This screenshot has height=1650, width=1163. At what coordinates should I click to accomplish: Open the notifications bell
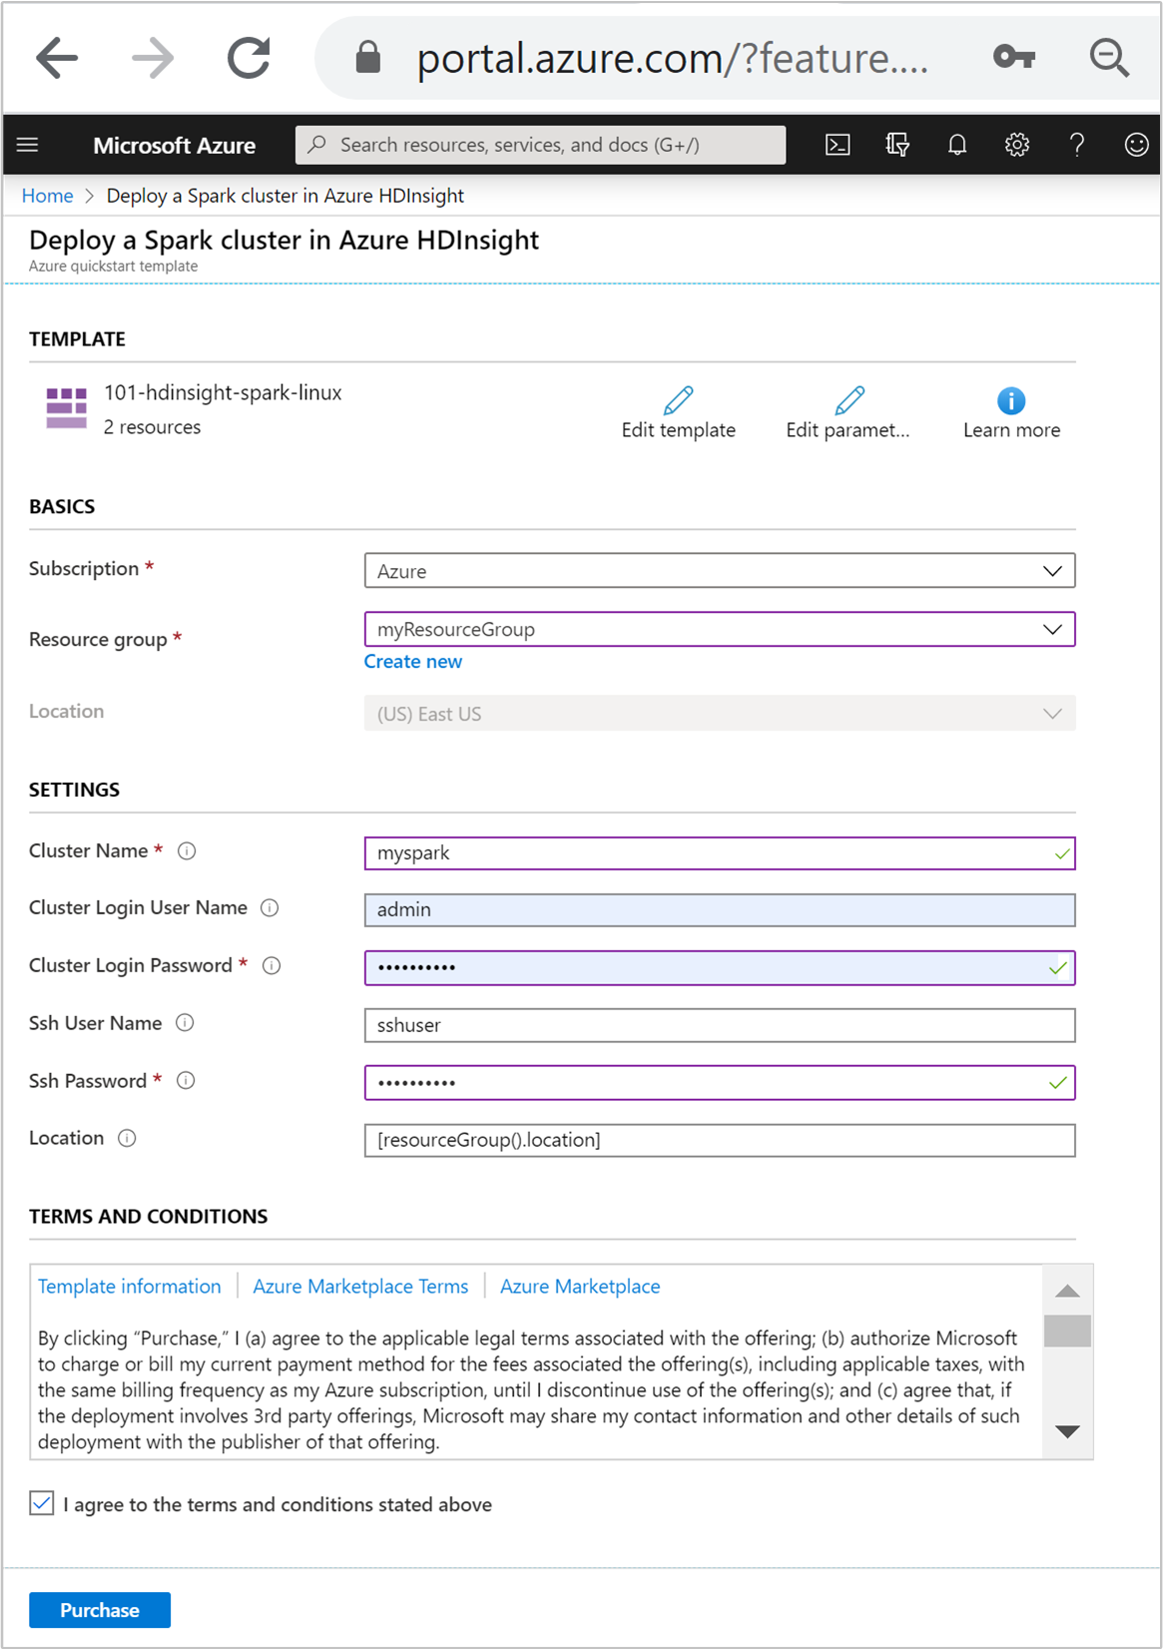click(957, 145)
